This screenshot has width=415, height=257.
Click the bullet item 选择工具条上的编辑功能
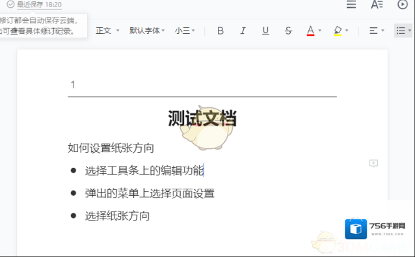click(144, 170)
